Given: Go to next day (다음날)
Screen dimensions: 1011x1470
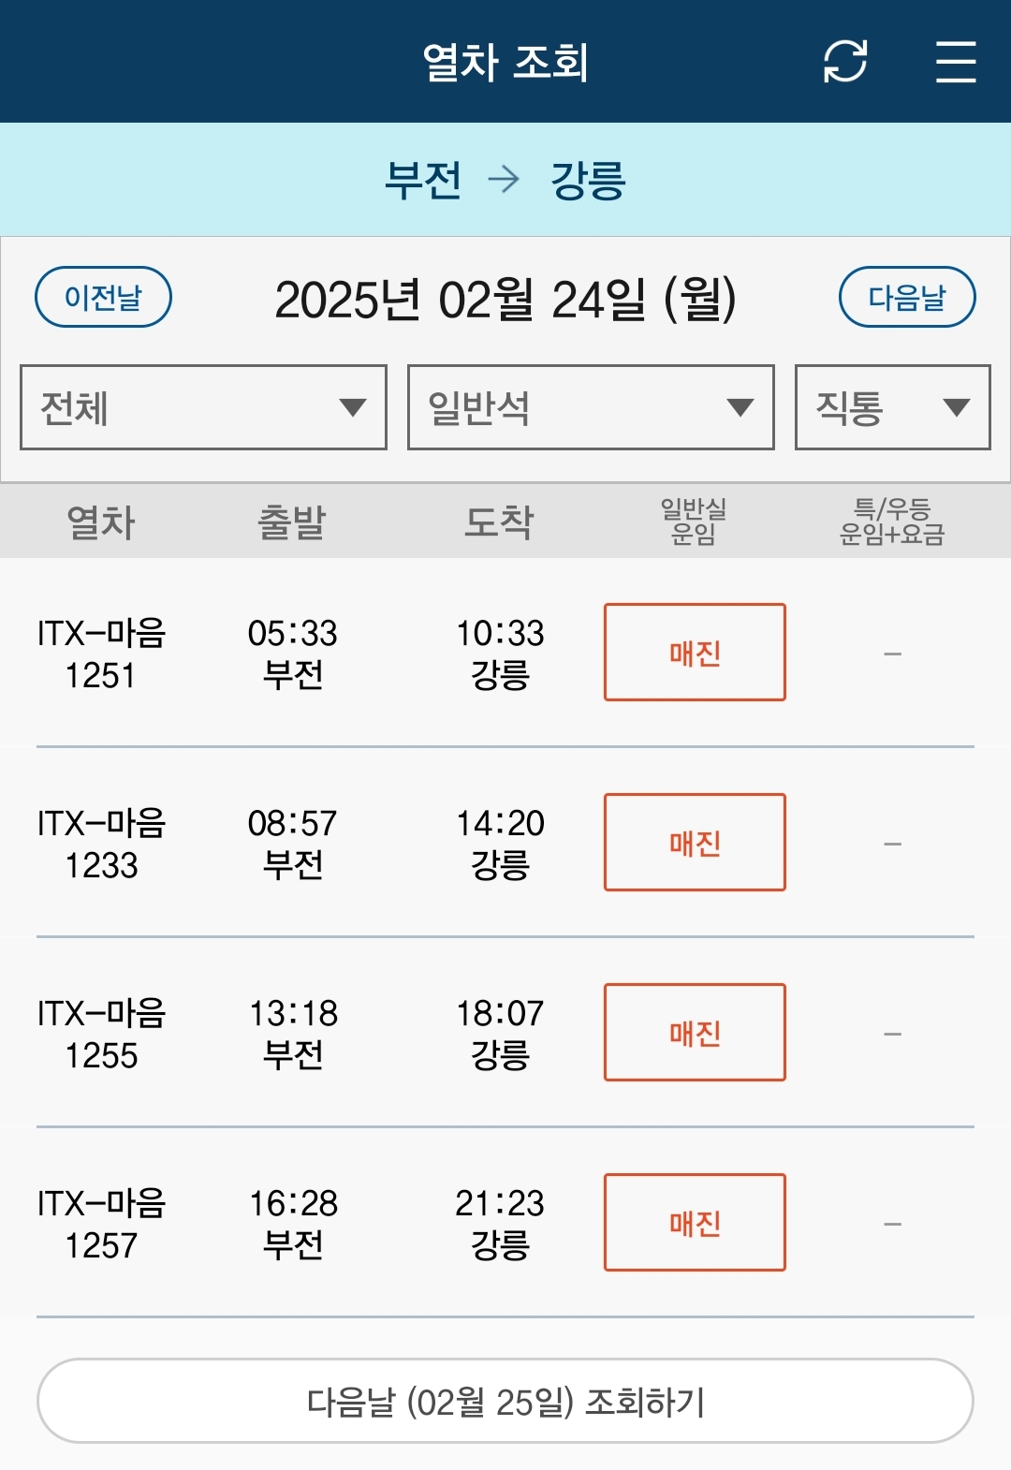Looking at the screenshot, I should click(x=906, y=298).
